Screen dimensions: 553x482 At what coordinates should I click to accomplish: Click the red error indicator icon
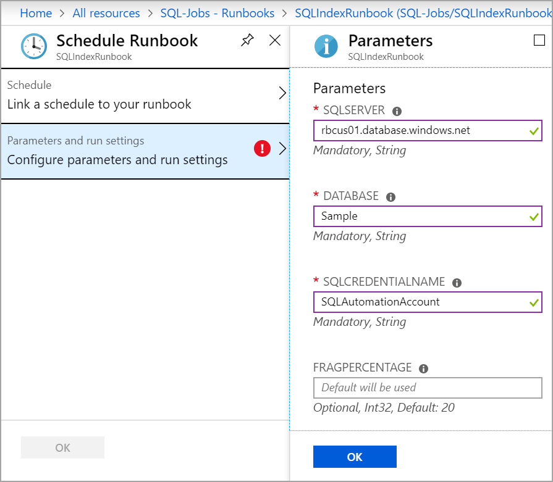tap(262, 148)
